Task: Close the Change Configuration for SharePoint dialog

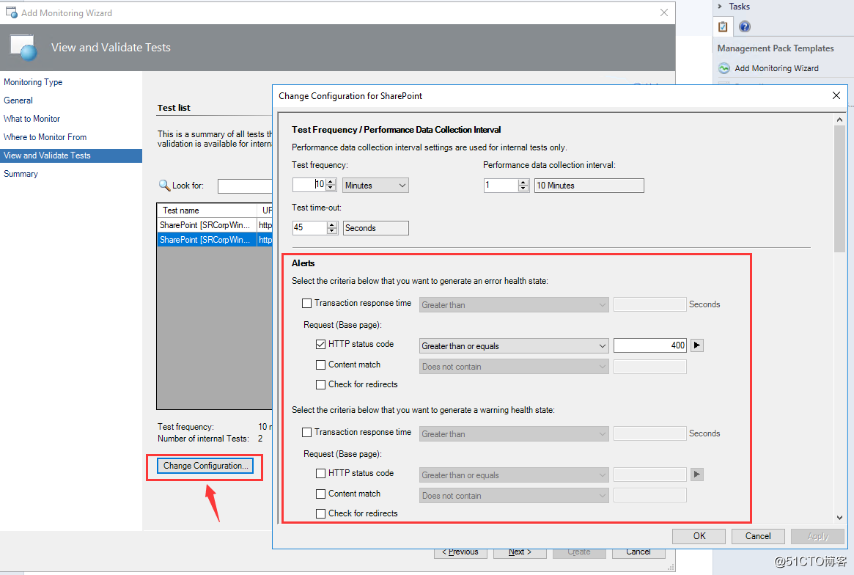Action: pos(836,95)
